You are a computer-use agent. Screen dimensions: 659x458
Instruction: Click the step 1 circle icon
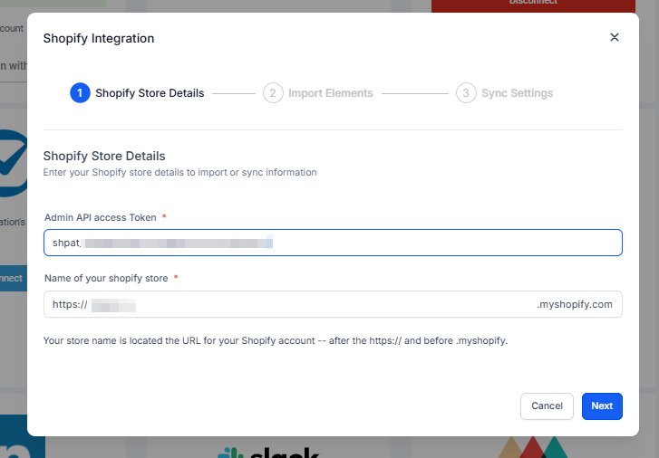click(x=80, y=93)
